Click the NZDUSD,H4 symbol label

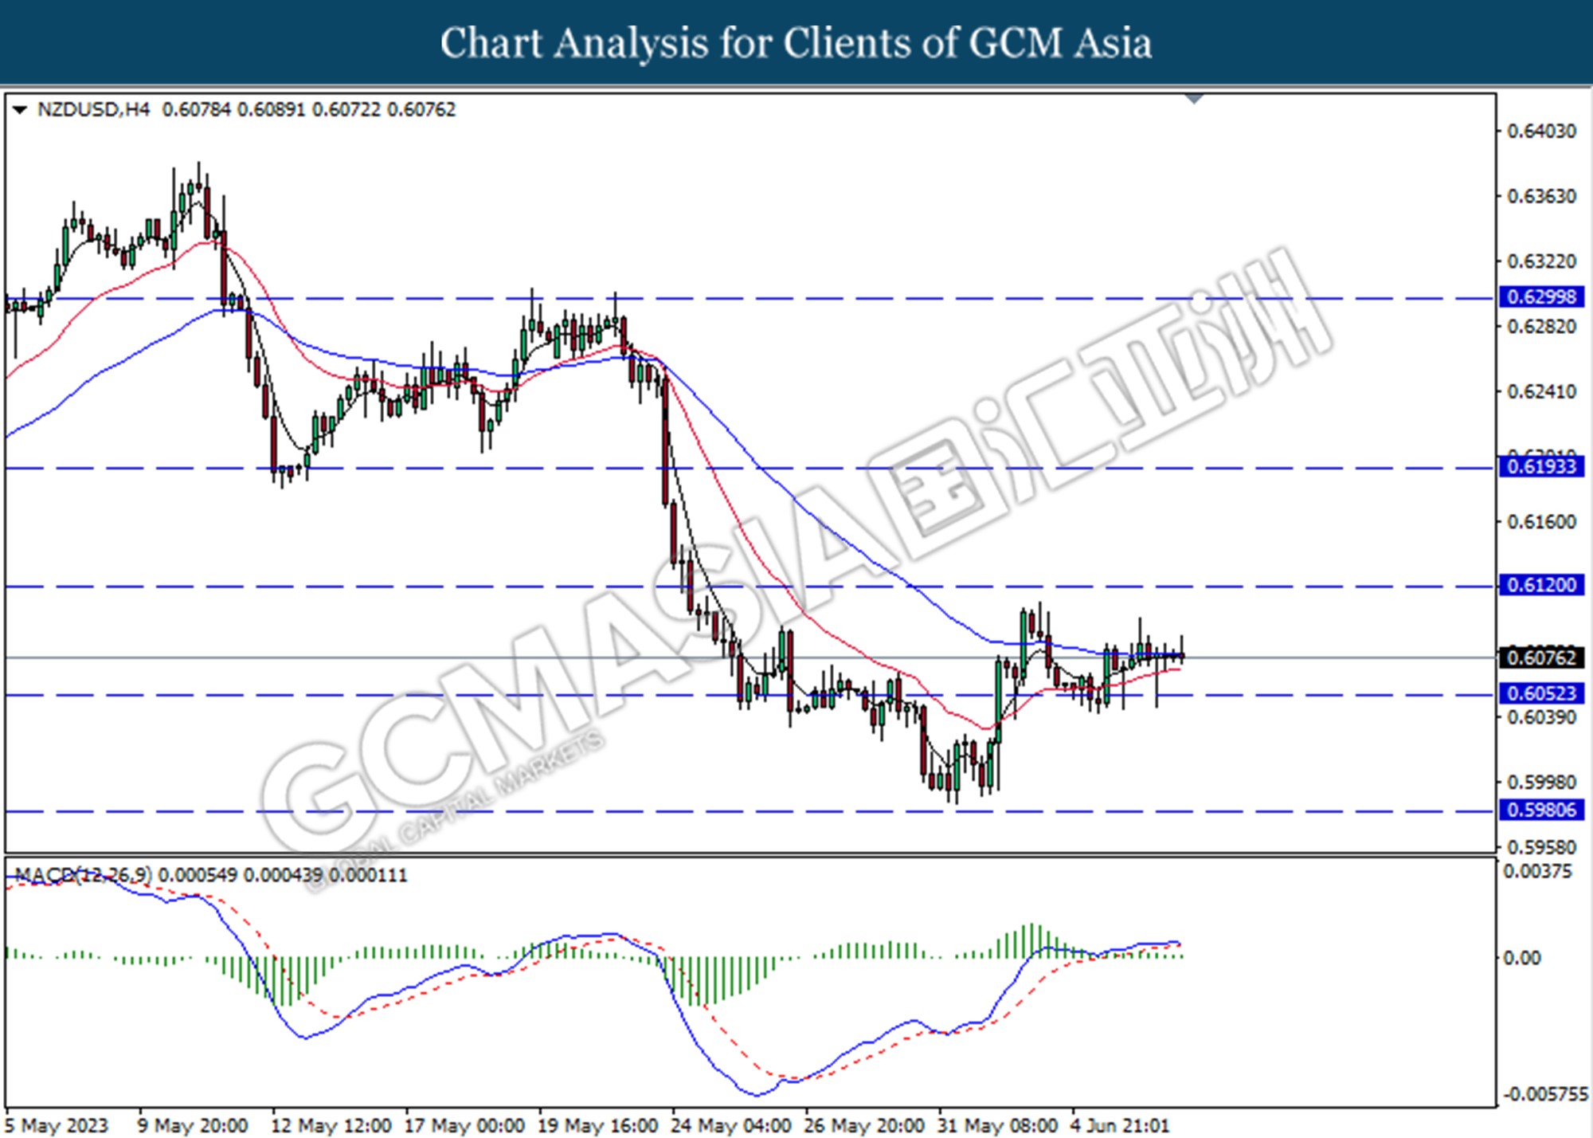tap(93, 109)
